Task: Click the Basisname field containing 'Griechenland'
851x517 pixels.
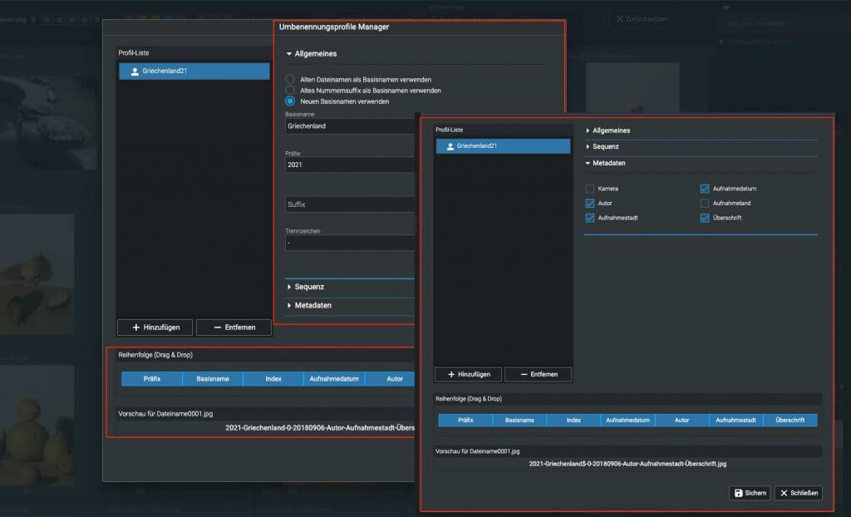Action: coord(349,126)
